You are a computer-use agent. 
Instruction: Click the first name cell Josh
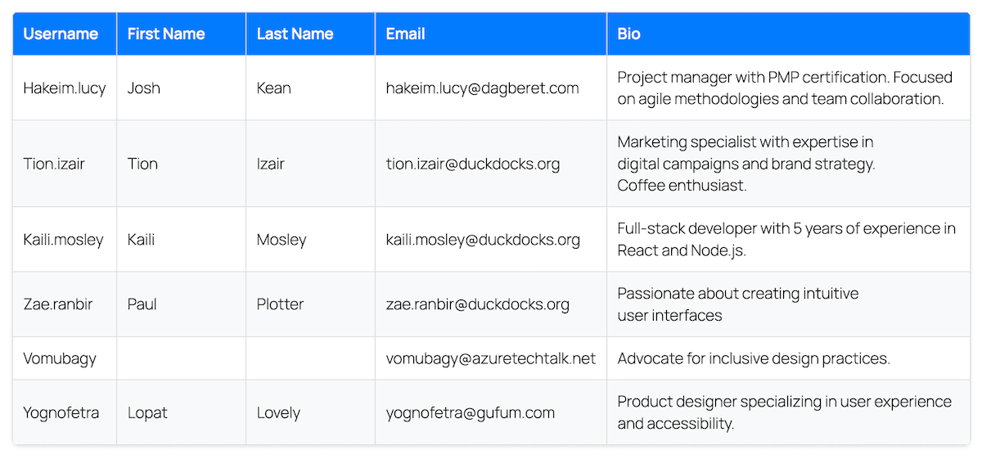tap(182, 88)
